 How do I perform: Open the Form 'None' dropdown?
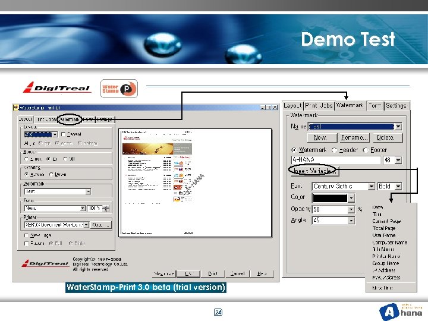[x=83, y=208]
